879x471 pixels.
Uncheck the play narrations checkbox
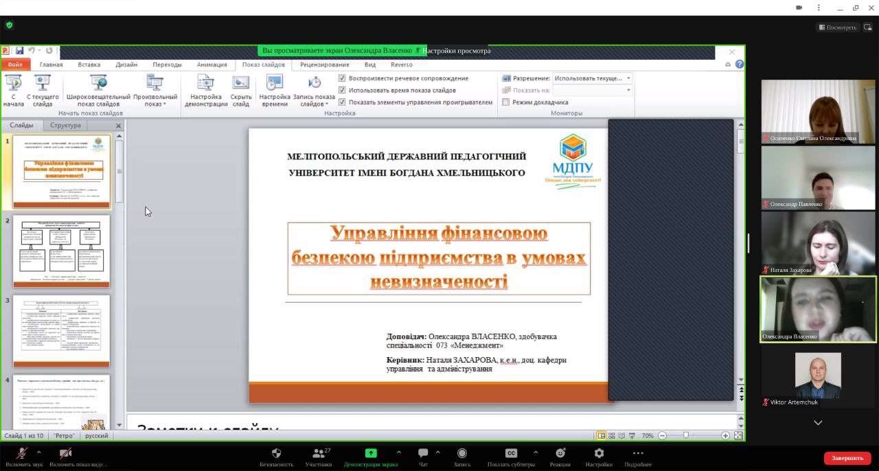tap(342, 78)
